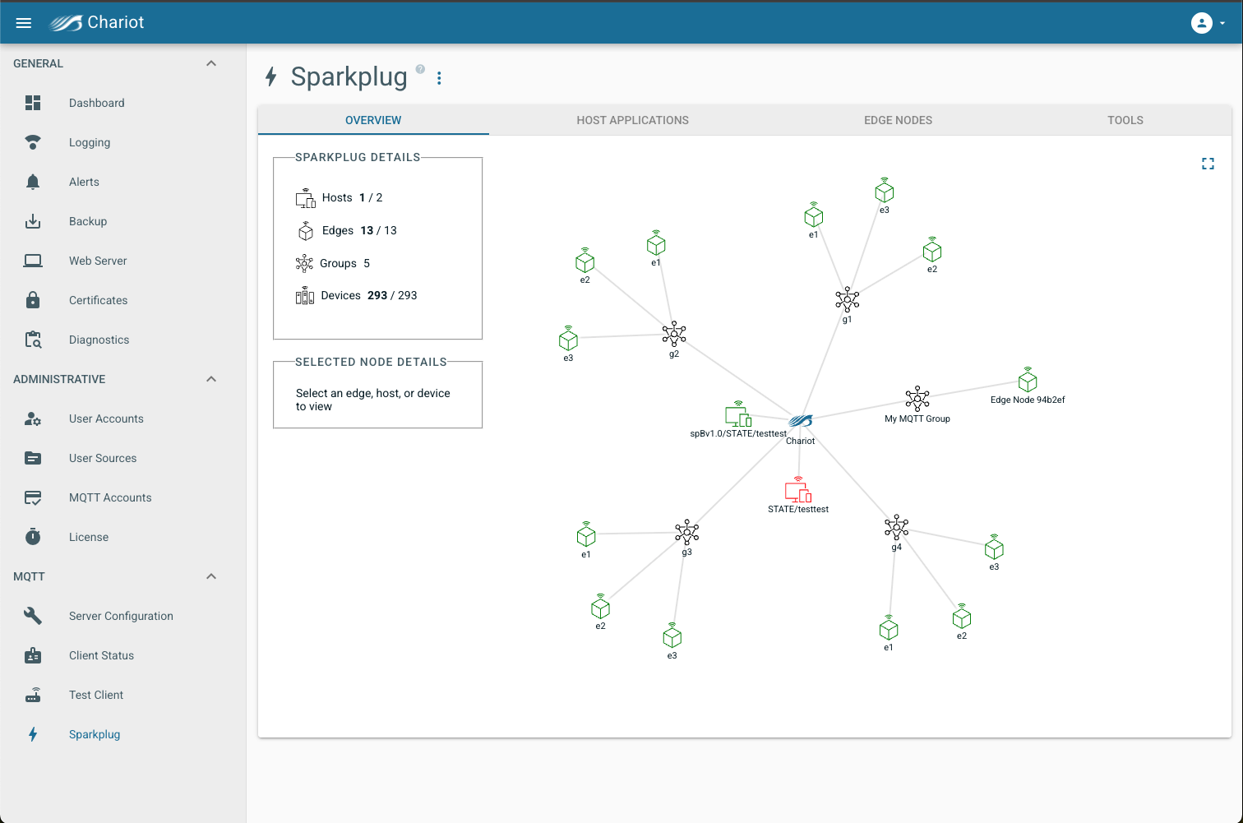This screenshot has width=1243, height=823.
Task: Go to Logging page
Action: pos(123,142)
